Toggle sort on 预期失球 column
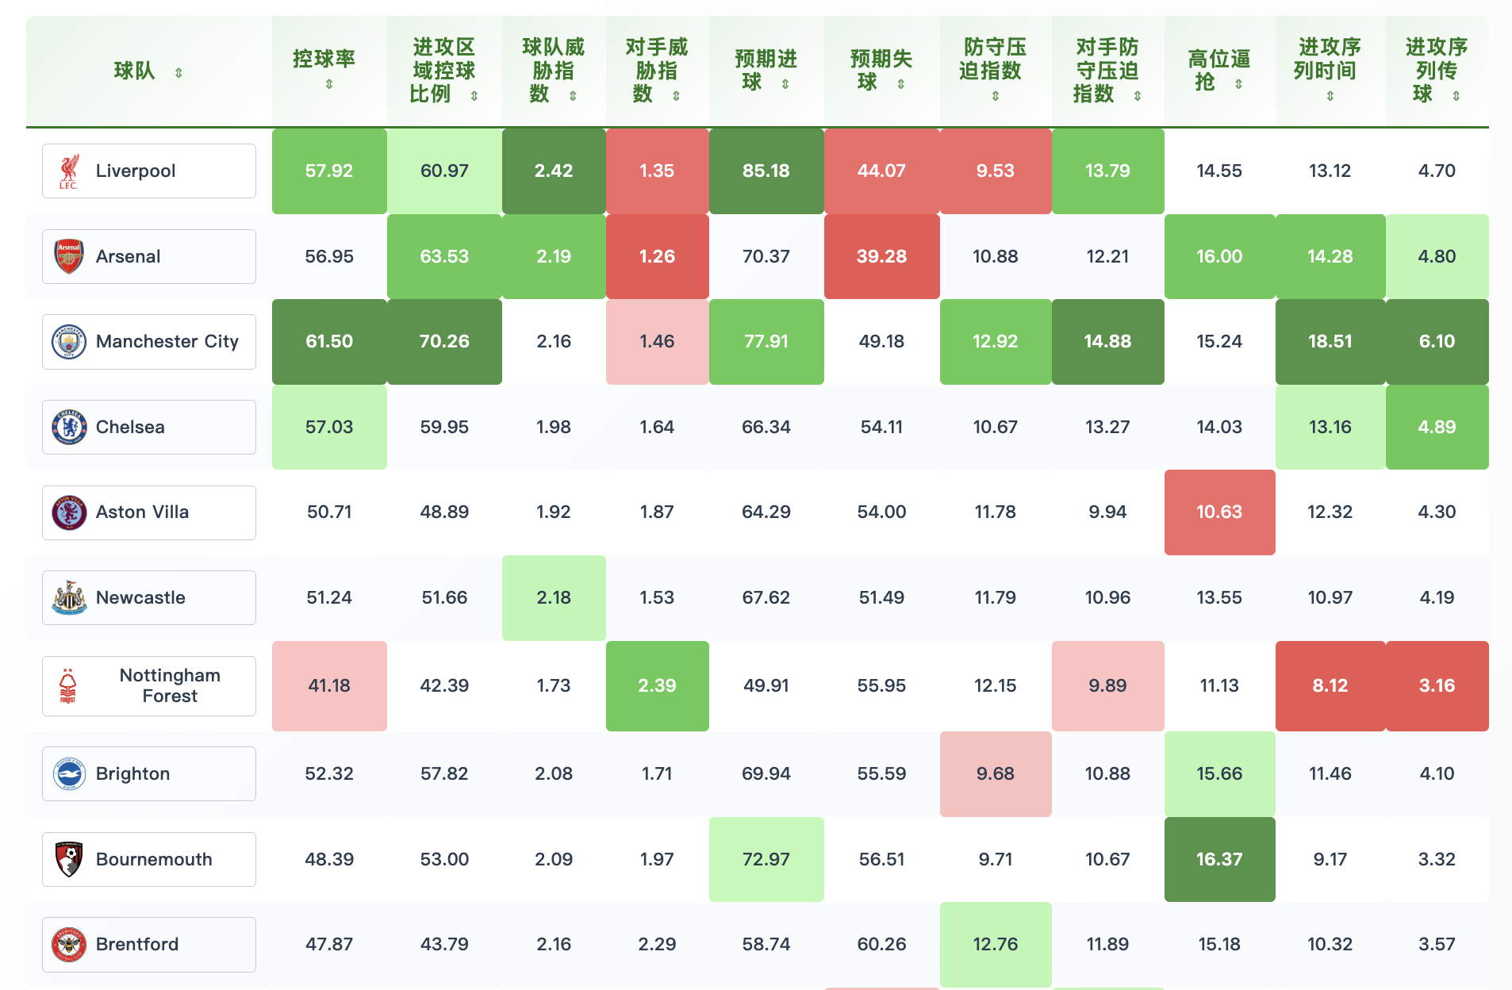Image resolution: width=1512 pixels, height=990 pixels. pos(901,84)
